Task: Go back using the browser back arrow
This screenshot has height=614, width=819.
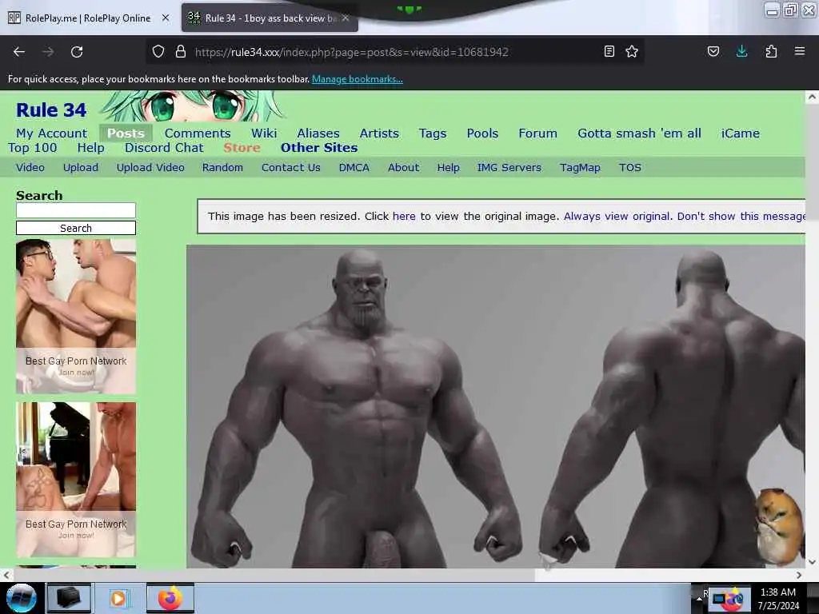Action: click(19, 52)
